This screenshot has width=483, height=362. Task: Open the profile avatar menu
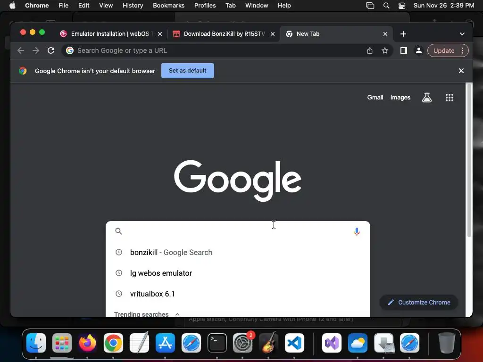[419, 50]
